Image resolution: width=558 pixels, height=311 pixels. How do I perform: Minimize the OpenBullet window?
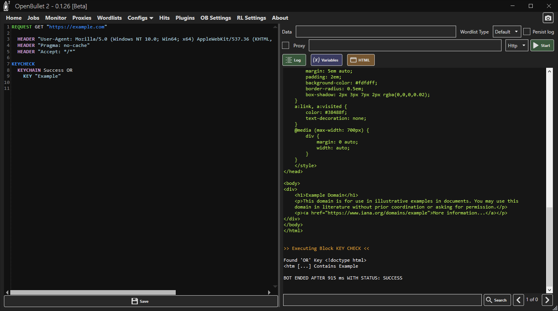[513, 6]
